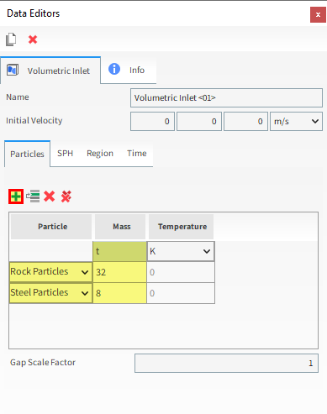This screenshot has height=414, width=327.
Task: Click the green plus add particle icon
Action: pos(16,197)
